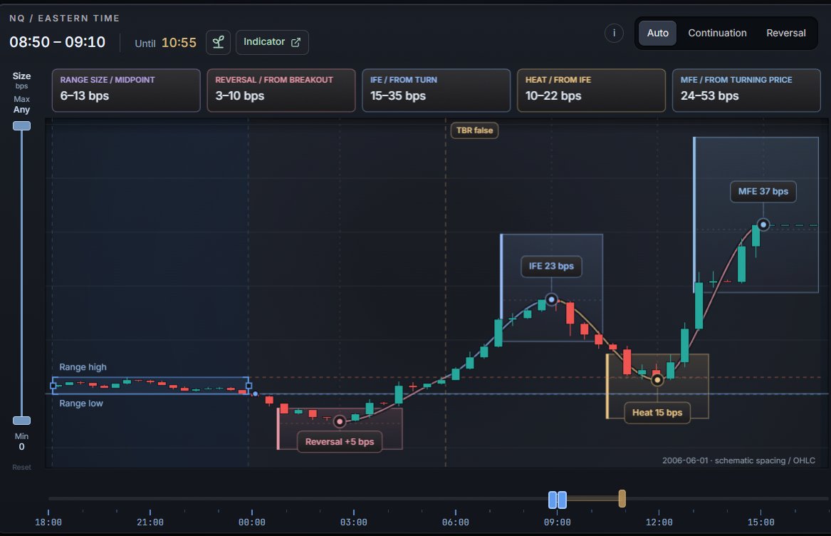Click the 2006-06-01 schematic spacing note

pos(738,460)
